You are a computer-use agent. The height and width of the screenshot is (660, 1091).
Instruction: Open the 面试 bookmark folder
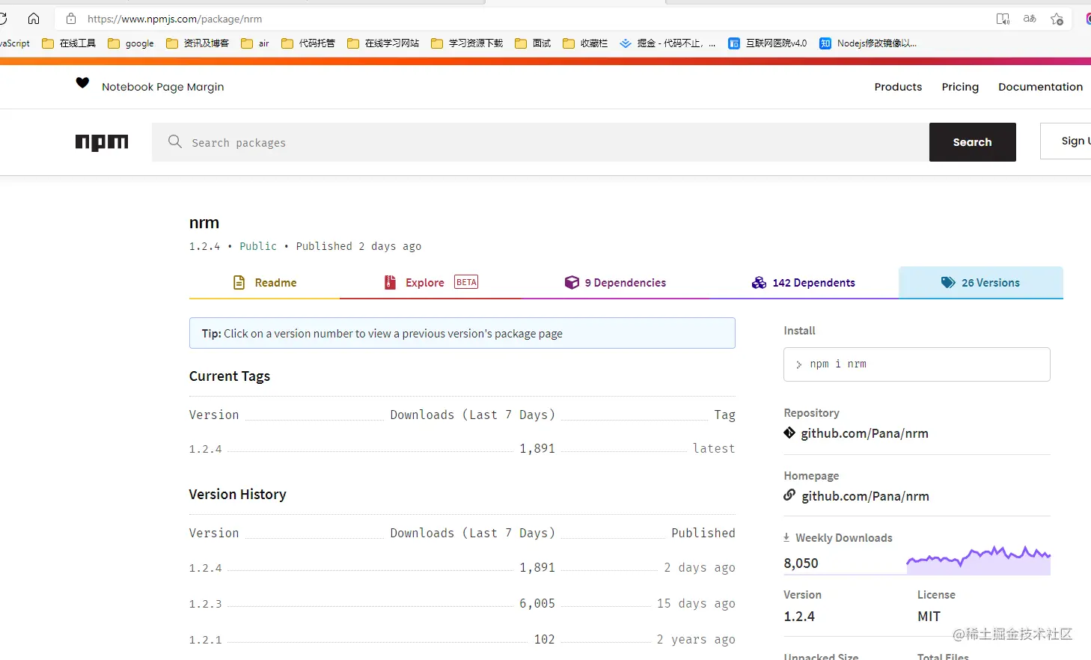[533, 43]
